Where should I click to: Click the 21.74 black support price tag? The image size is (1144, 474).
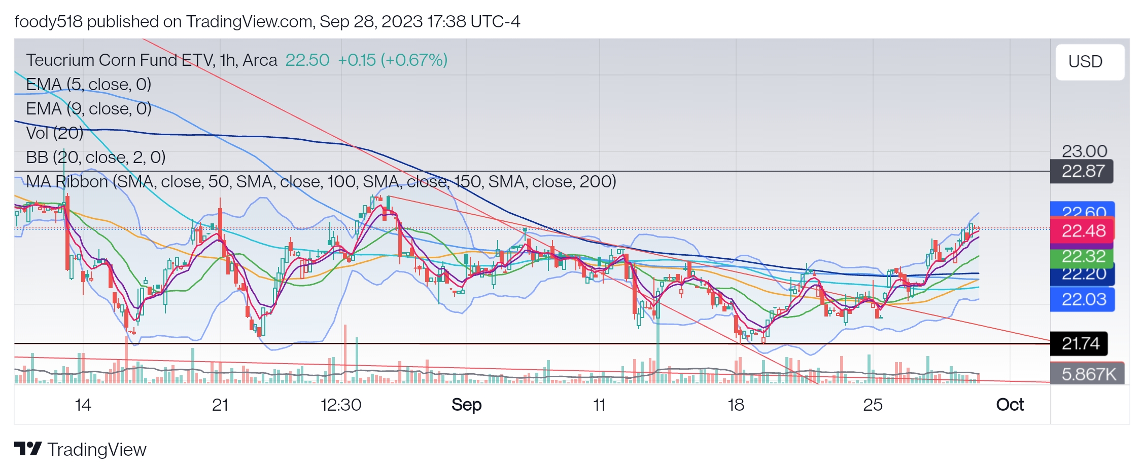click(x=1079, y=344)
